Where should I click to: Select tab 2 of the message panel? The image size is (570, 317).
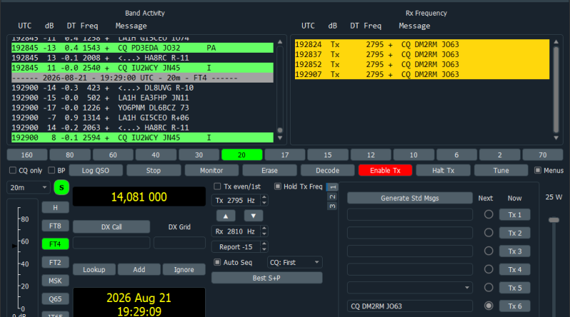click(x=332, y=197)
